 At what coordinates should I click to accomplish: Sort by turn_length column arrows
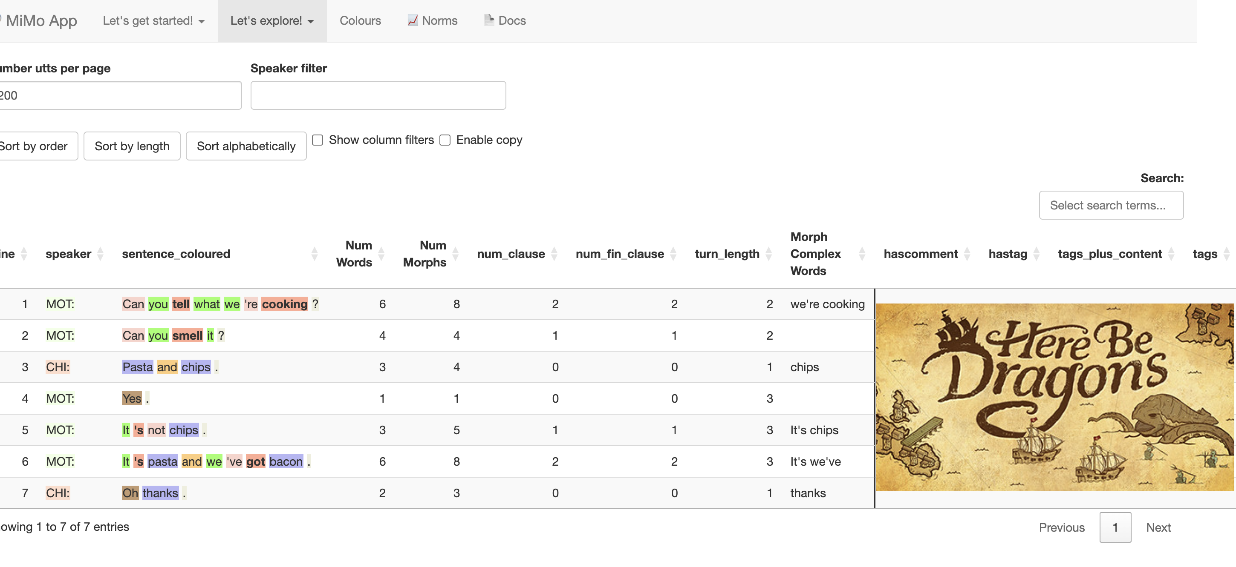click(x=768, y=254)
